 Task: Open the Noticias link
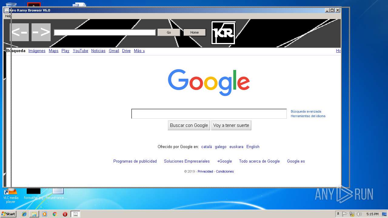click(x=98, y=51)
